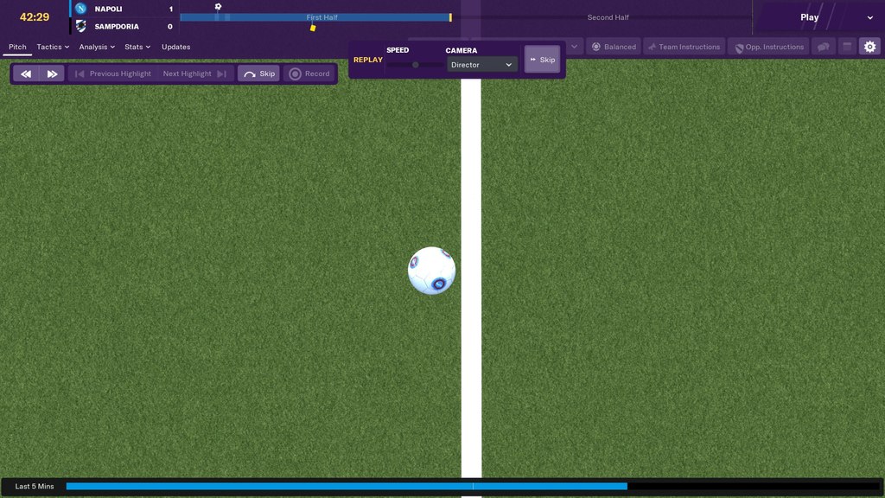Click the fast-forward double-arrow button
Image resolution: width=885 pixels, height=498 pixels.
point(52,73)
